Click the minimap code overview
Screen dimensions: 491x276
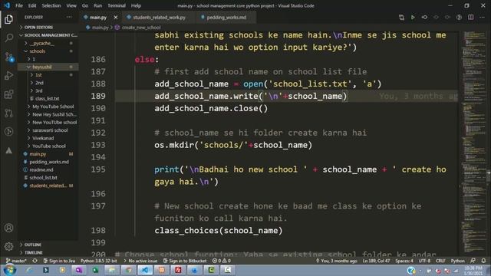click(475, 143)
